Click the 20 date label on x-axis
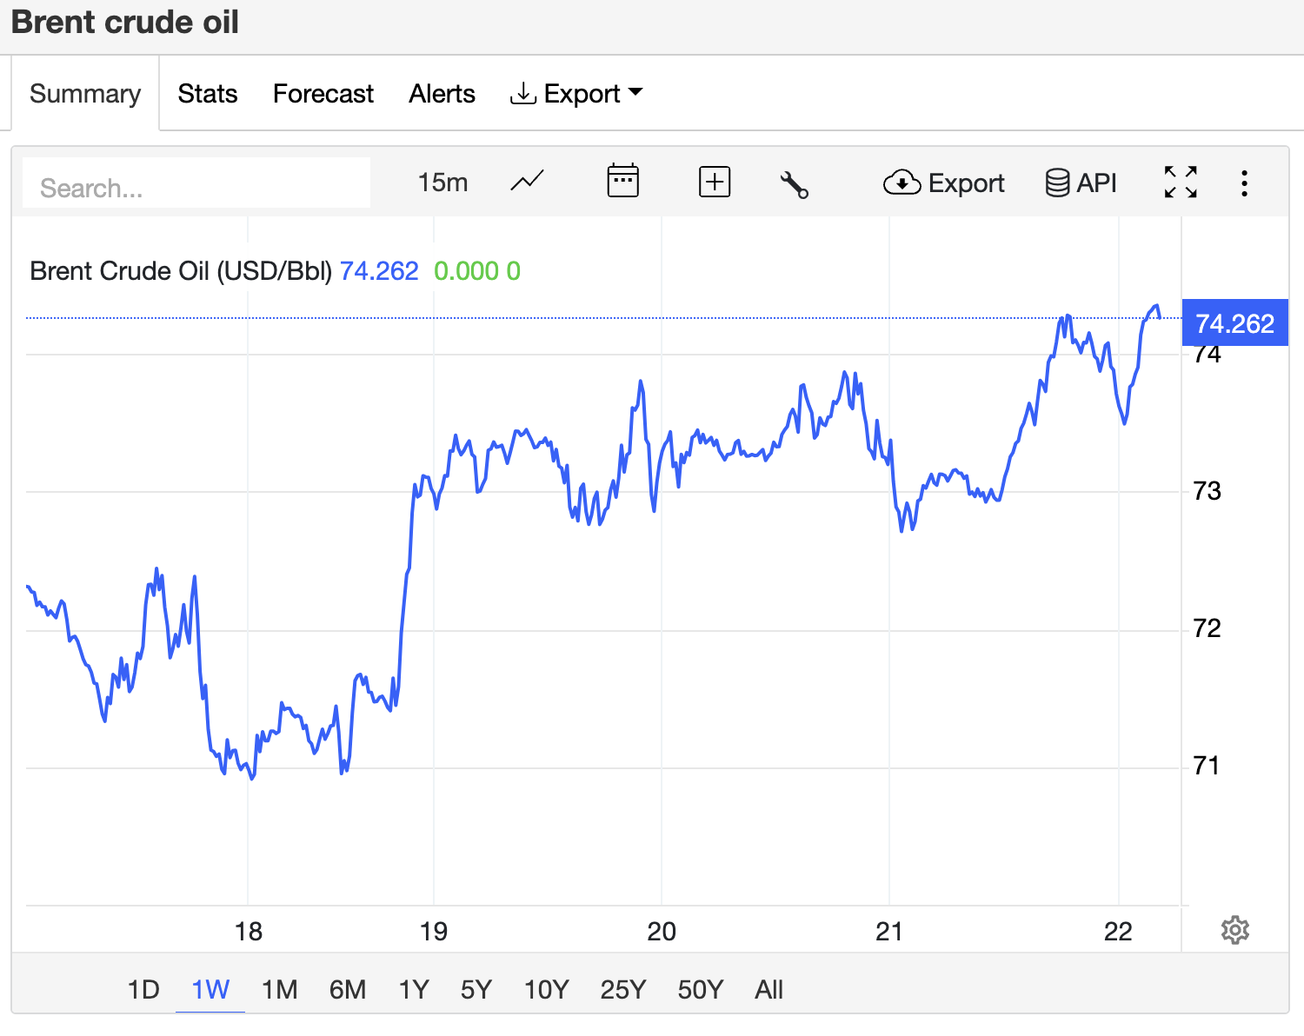1304x1036 pixels. click(x=662, y=932)
